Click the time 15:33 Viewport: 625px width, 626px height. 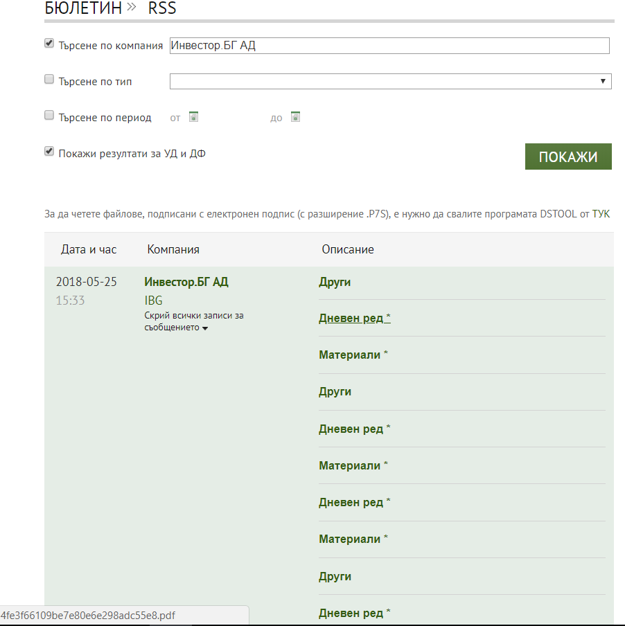(x=70, y=301)
